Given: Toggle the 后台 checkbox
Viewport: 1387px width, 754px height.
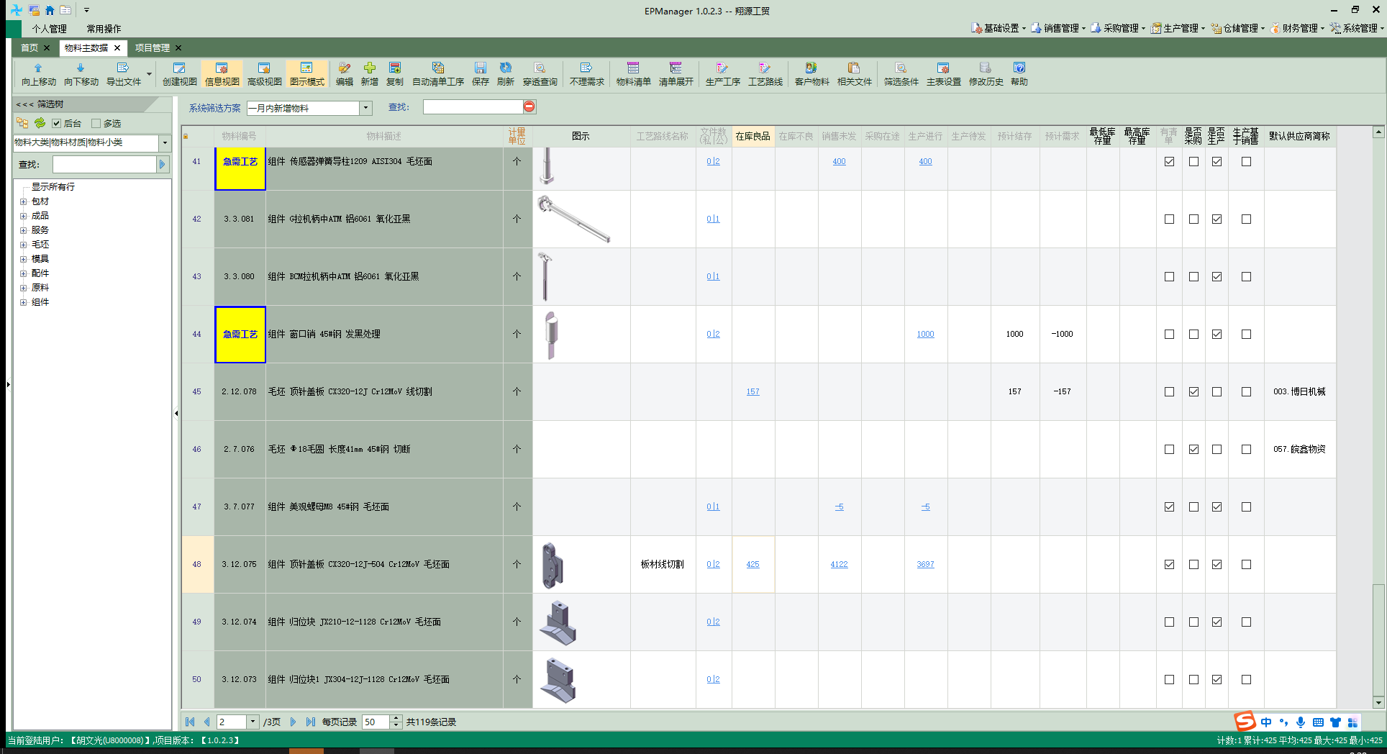Looking at the screenshot, I should pos(56,123).
